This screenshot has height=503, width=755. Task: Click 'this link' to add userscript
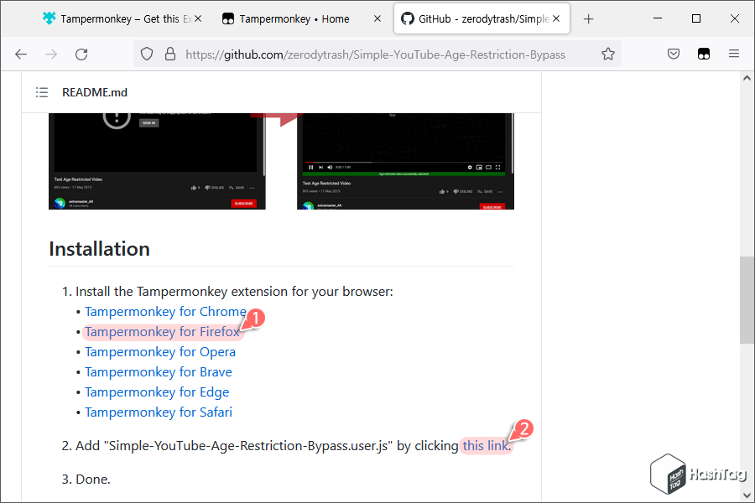[486, 446]
